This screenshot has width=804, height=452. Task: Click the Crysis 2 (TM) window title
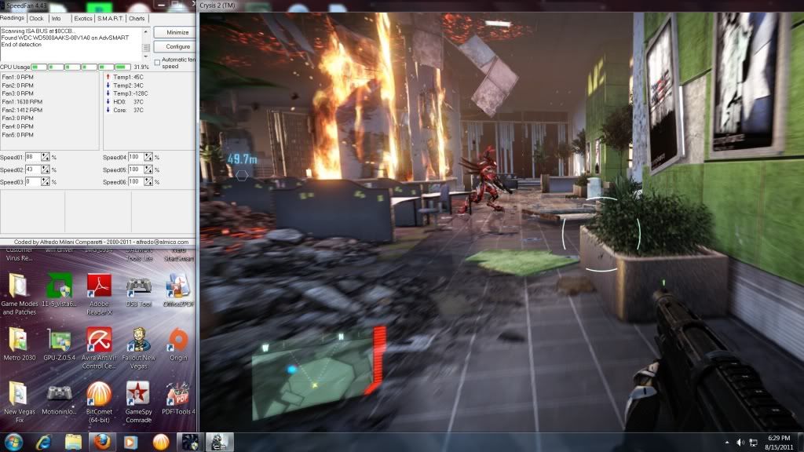[x=217, y=5]
